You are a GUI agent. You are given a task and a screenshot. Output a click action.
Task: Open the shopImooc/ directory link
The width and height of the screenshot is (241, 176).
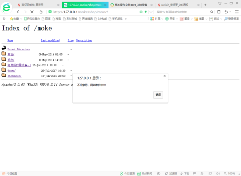[x=14, y=76]
